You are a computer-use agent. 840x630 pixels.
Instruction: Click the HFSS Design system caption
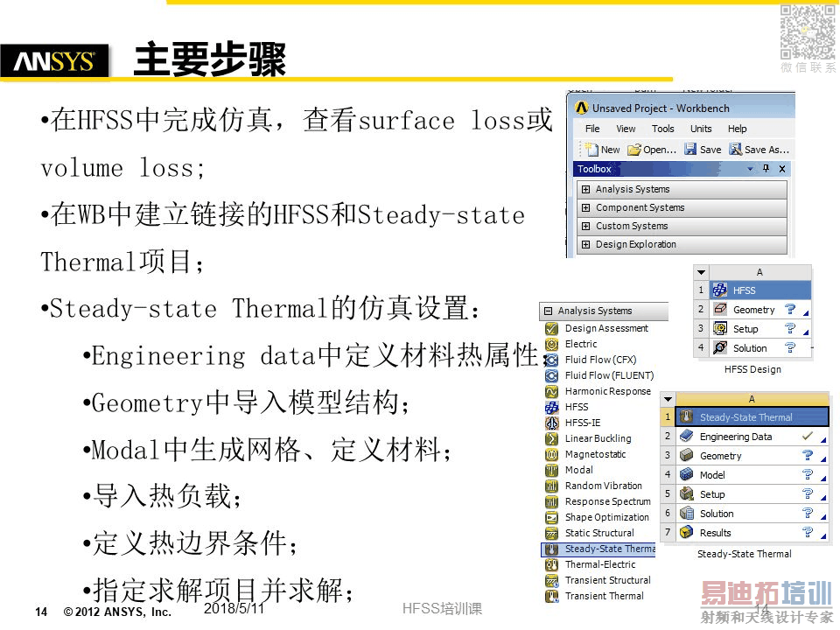point(752,369)
